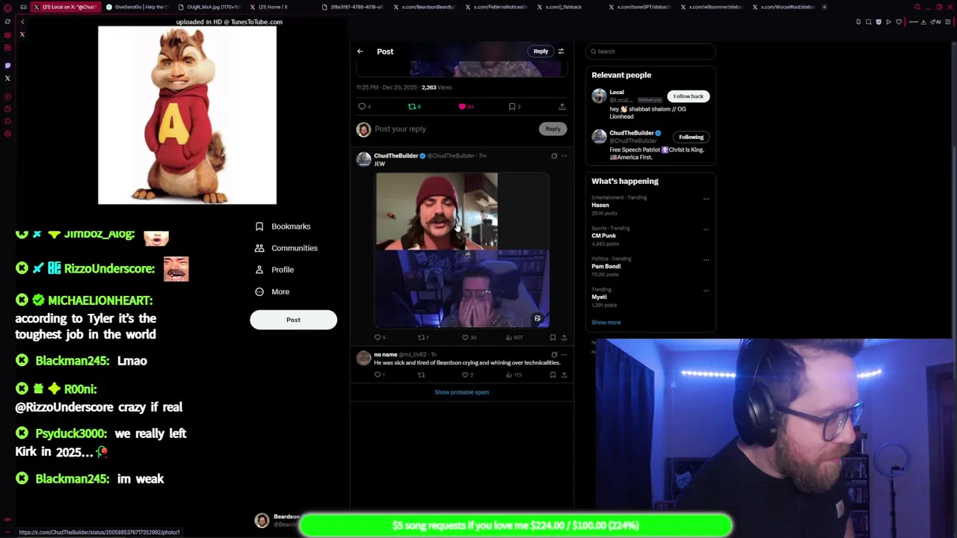The height and width of the screenshot is (538, 957).
Task: Open Grok icon on no name's reply
Action: 554,355
